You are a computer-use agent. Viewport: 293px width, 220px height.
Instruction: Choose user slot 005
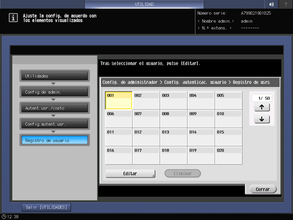point(228,100)
